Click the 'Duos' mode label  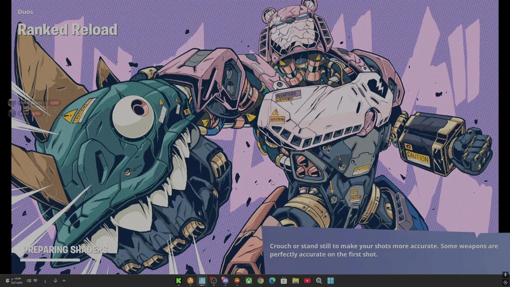click(25, 12)
